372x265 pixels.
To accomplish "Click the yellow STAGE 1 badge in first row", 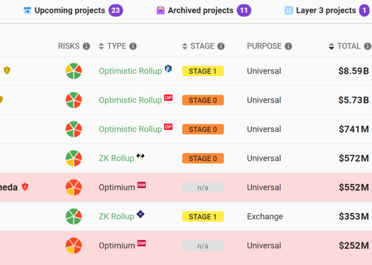I will pos(203,71).
